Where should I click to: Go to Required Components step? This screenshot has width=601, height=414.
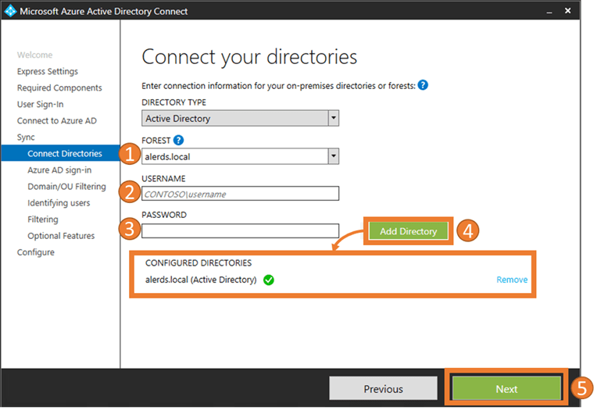click(x=59, y=87)
